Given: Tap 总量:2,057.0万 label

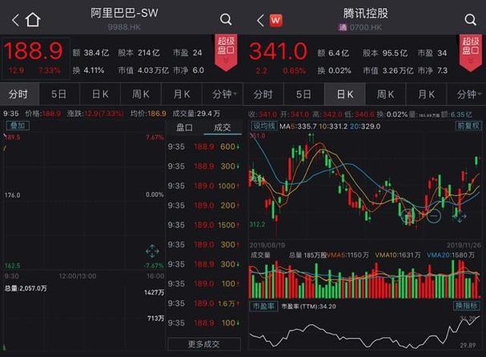Looking at the screenshot, I should click(26, 288).
